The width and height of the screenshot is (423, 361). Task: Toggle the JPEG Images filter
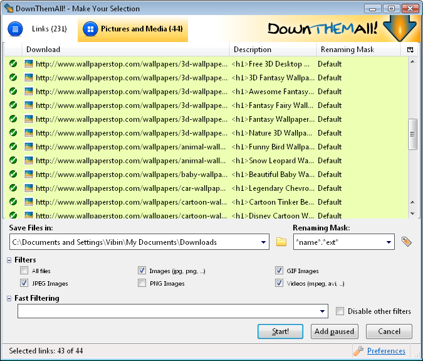(24, 283)
